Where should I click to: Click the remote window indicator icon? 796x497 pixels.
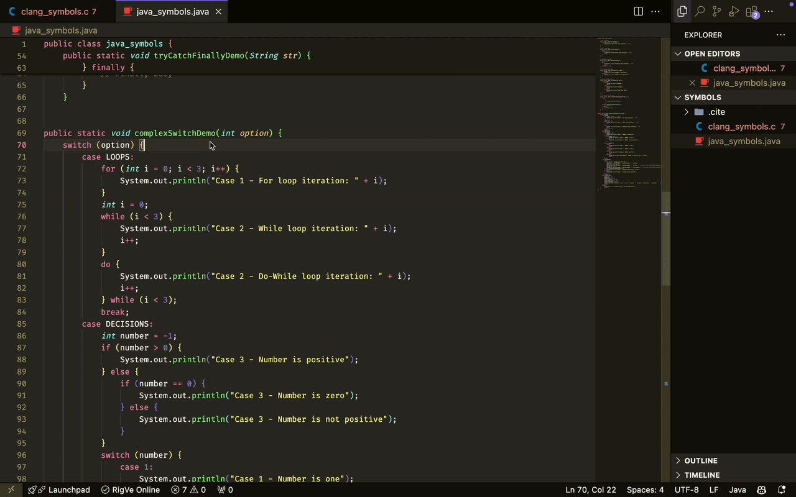coord(11,490)
